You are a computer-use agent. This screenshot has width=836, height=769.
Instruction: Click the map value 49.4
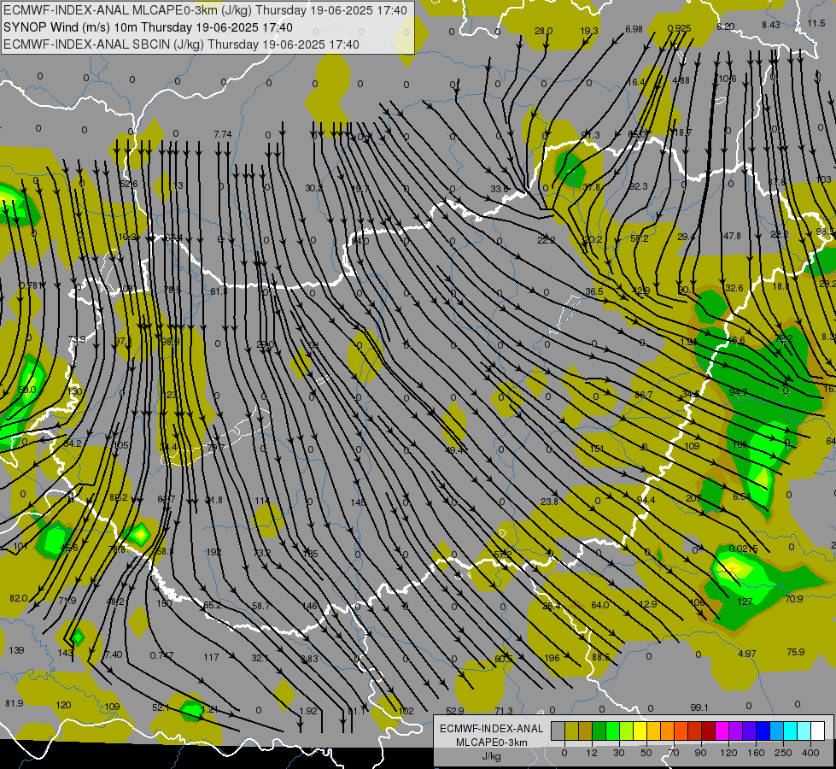tap(453, 450)
